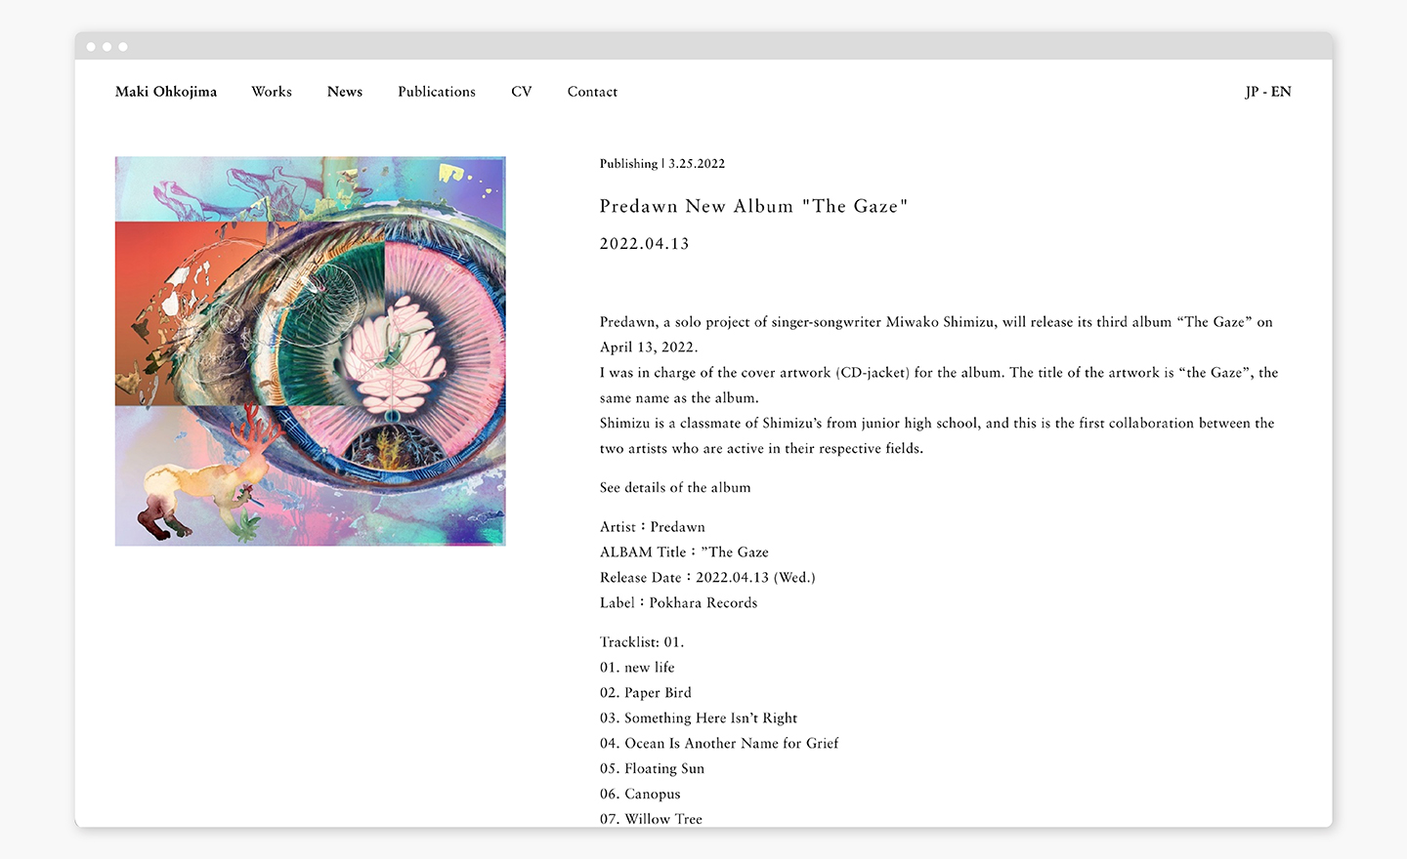The height and width of the screenshot is (859, 1407).
Task: Open the Maki Ohkojima home link
Action: click(x=166, y=92)
